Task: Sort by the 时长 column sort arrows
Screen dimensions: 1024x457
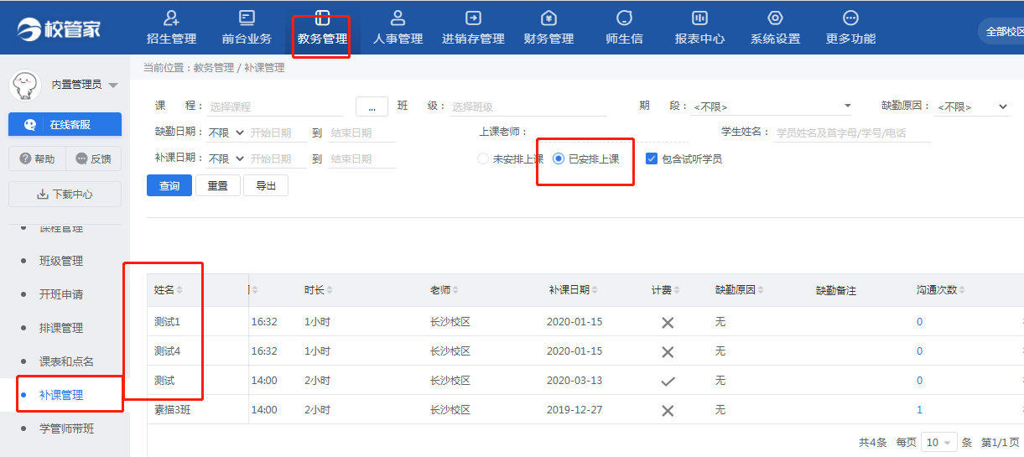Action: click(x=330, y=290)
